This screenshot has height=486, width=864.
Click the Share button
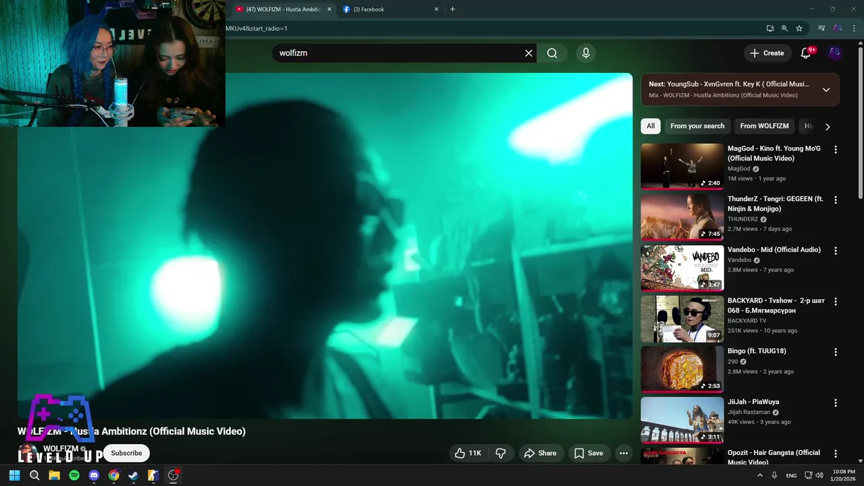coord(541,453)
